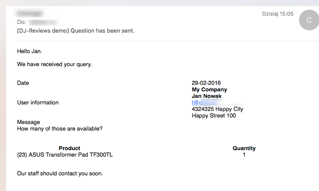Click the ASUS Transformer Pad TF300TL product row
Viewport: 319px width, 191px height.
pos(65,155)
